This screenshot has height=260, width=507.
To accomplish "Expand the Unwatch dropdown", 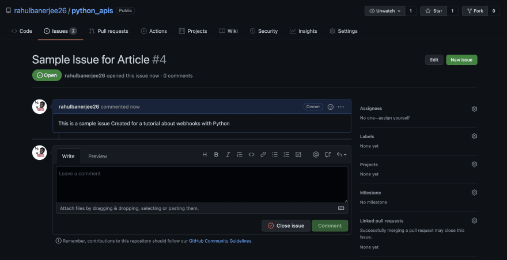I will [385, 11].
